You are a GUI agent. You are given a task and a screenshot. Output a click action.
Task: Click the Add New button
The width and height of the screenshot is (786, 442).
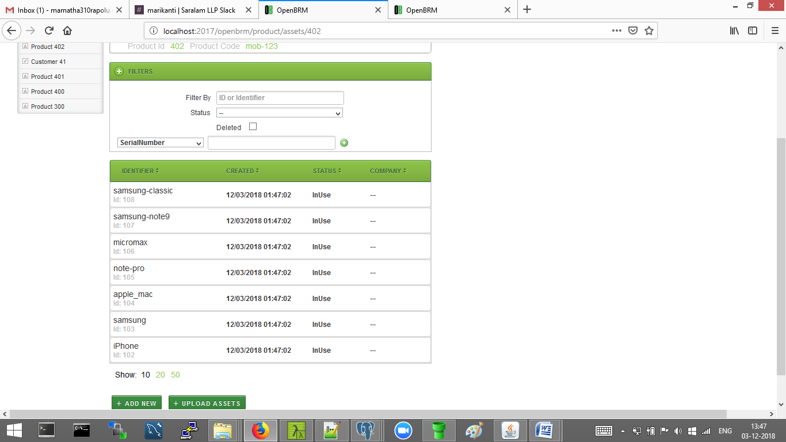tap(136, 403)
